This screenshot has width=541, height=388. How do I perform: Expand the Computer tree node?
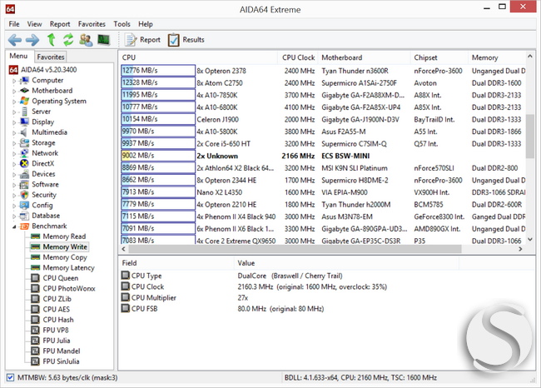click(x=14, y=81)
